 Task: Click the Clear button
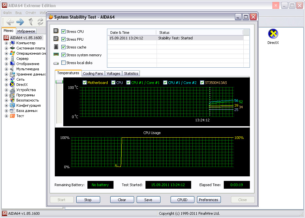(x=122, y=200)
